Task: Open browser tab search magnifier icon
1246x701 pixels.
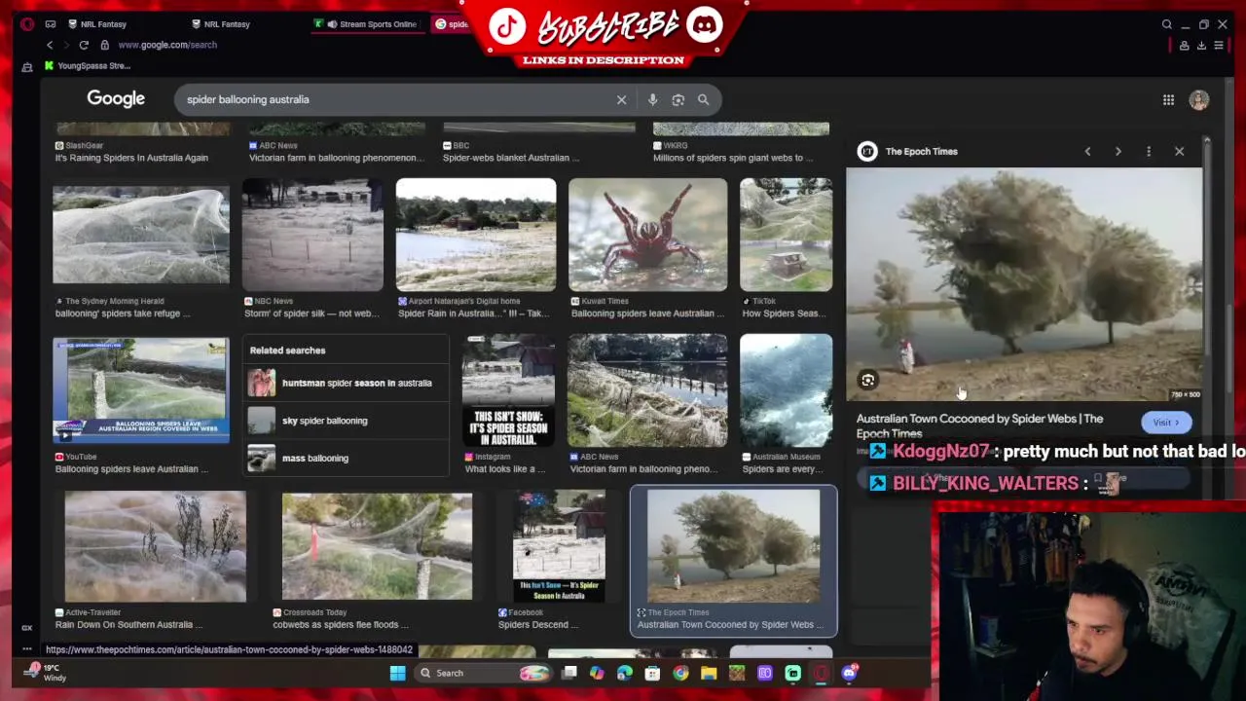Action: [1166, 24]
